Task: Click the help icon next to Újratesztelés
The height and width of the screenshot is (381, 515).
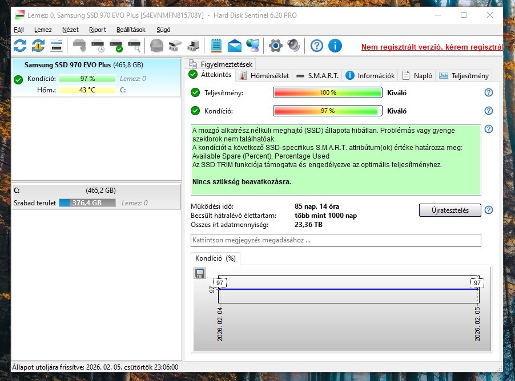Action: click(x=489, y=210)
